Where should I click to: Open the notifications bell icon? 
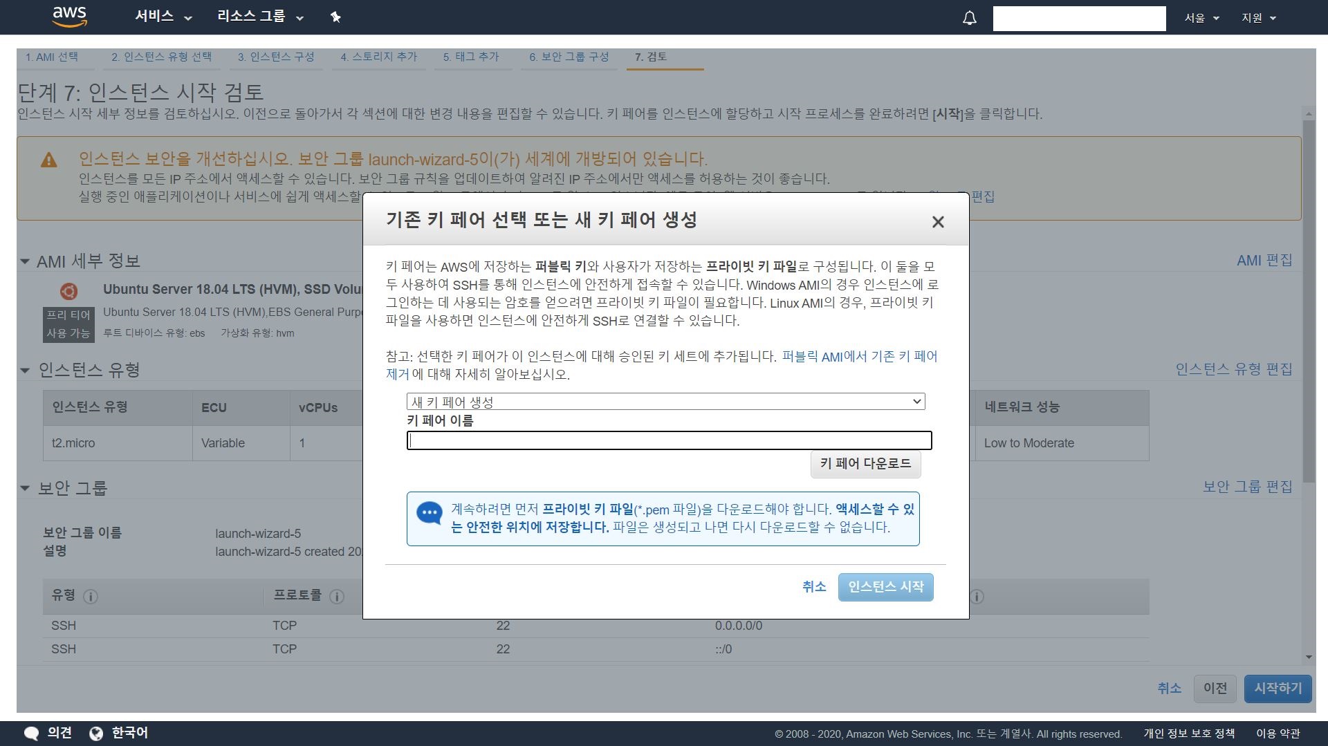click(969, 18)
